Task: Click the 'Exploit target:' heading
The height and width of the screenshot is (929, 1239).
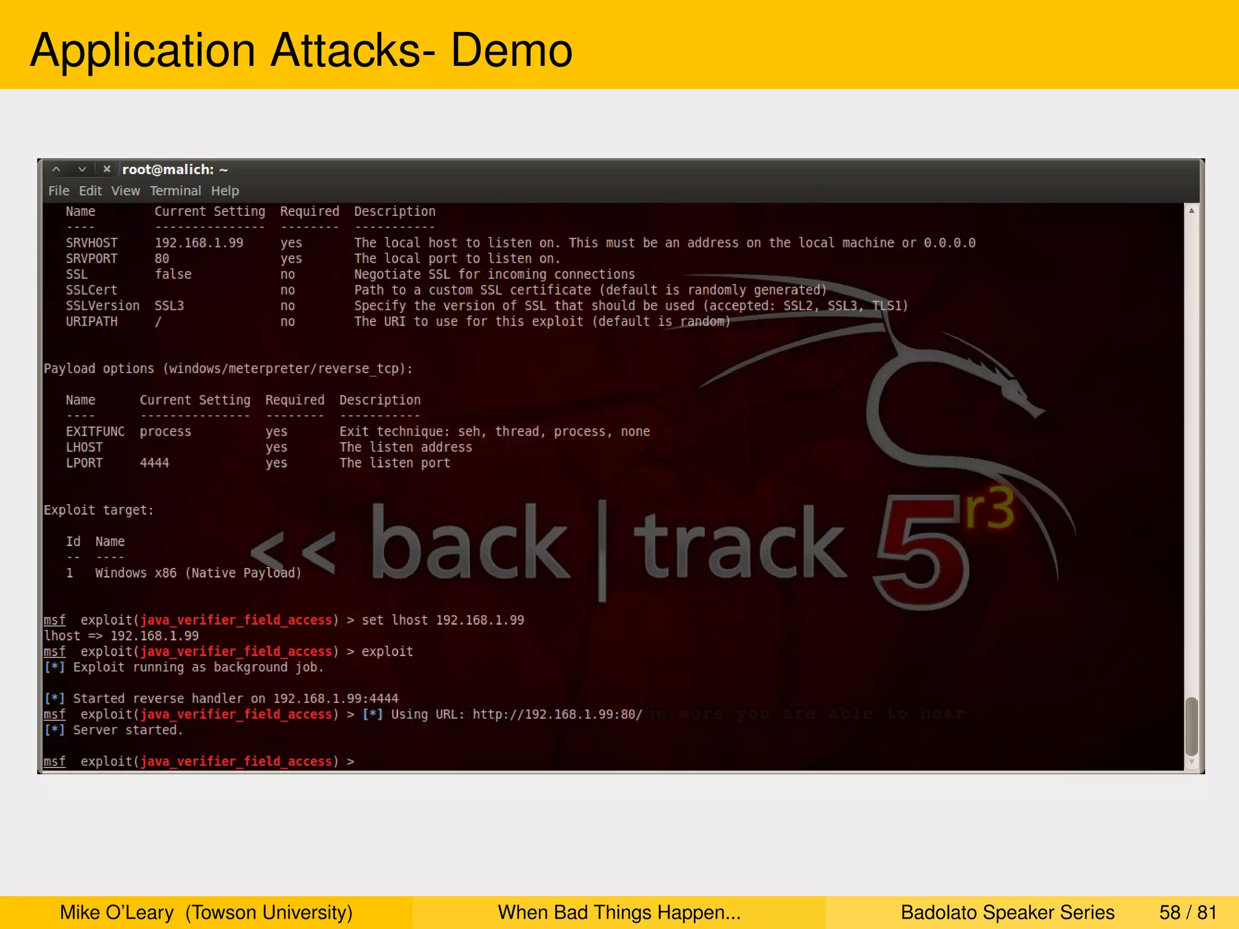Action: tap(99, 510)
